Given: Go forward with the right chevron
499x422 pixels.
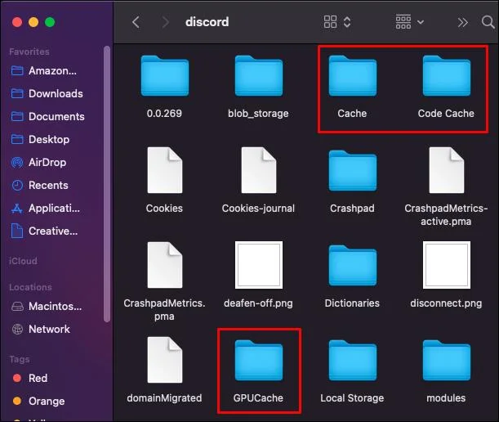Looking at the screenshot, I should [x=165, y=22].
